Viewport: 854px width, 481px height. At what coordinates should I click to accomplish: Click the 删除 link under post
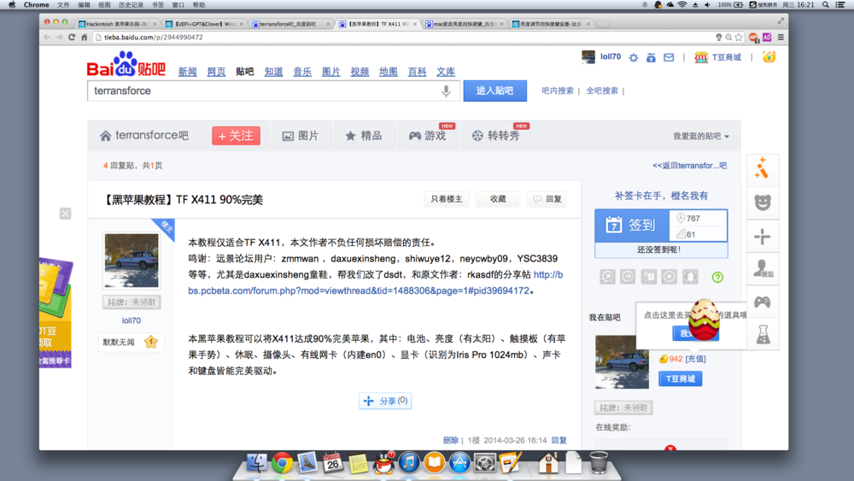click(450, 440)
